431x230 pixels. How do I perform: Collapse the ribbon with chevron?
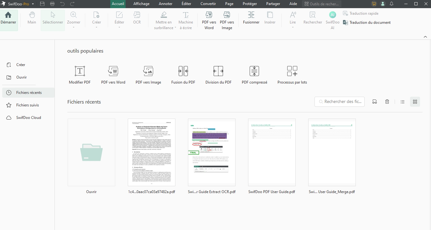click(425, 37)
